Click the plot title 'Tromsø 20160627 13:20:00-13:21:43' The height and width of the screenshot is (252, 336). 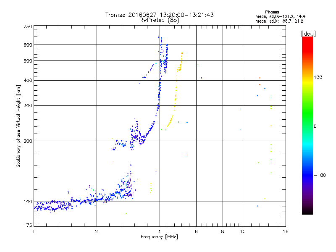pos(159,15)
